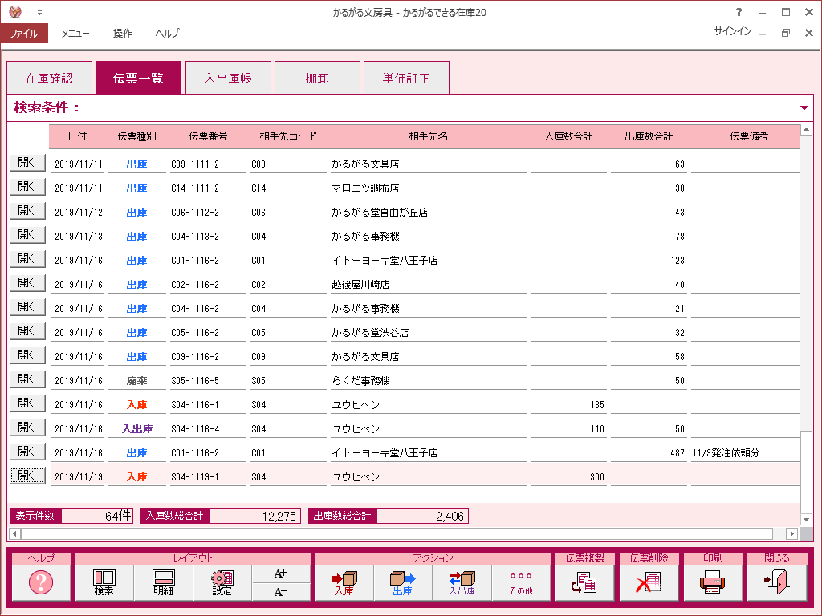Click the 入庫数合計 column header
The image size is (822, 616).
[x=568, y=136]
